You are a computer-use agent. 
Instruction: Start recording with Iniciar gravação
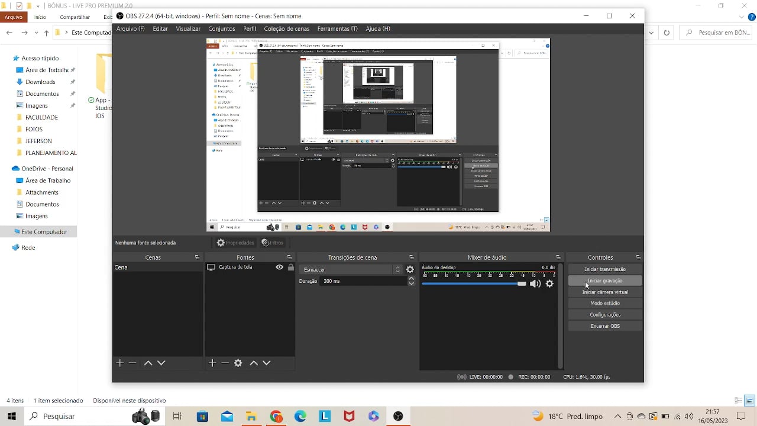(x=605, y=280)
